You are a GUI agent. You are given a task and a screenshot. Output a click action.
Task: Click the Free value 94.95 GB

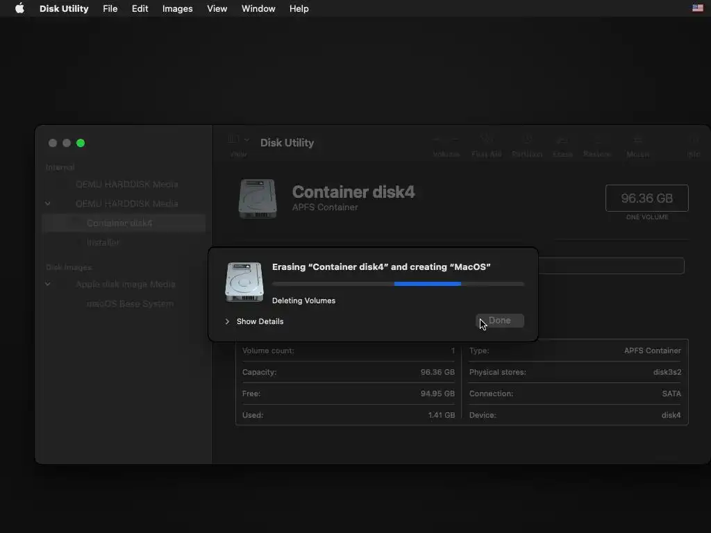pos(437,394)
